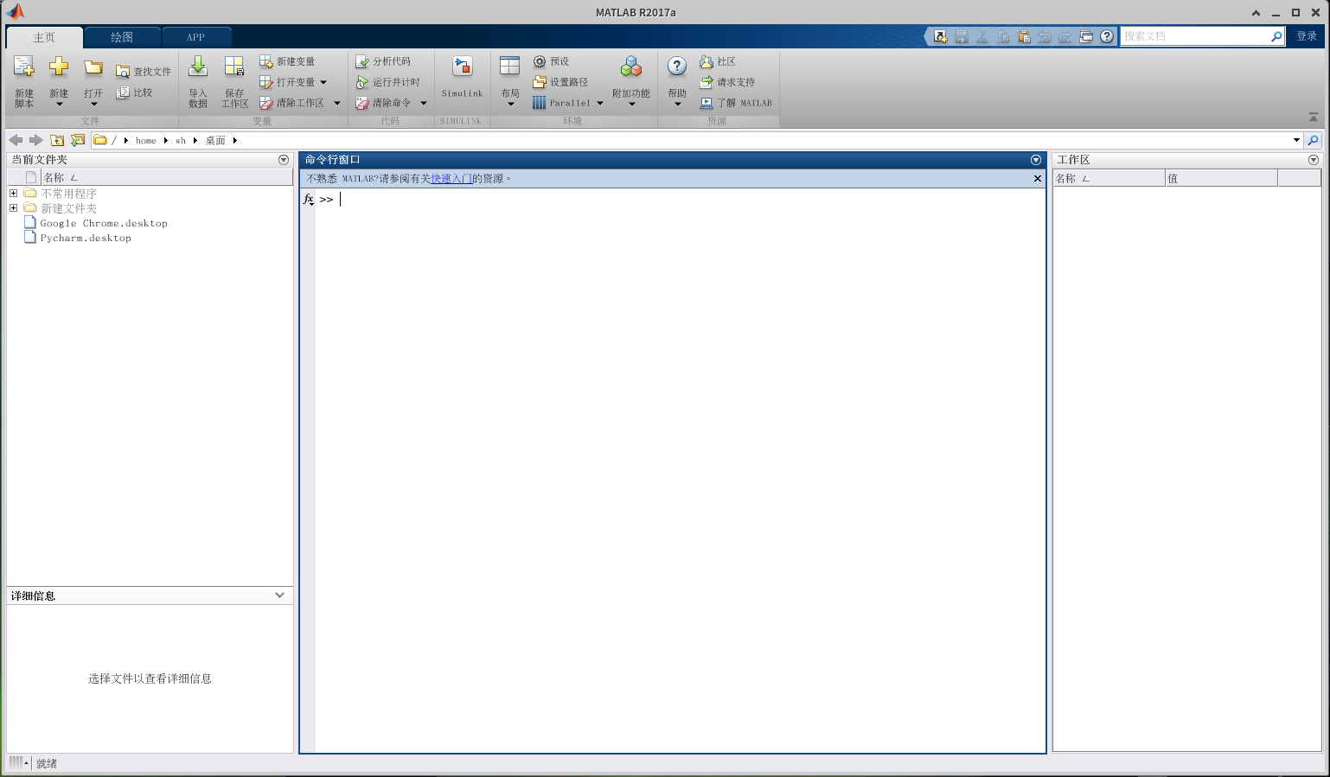Viewport: 1330px width, 777px height.
Task: Click the back arrow in address bar
Action: click(16, 140)
